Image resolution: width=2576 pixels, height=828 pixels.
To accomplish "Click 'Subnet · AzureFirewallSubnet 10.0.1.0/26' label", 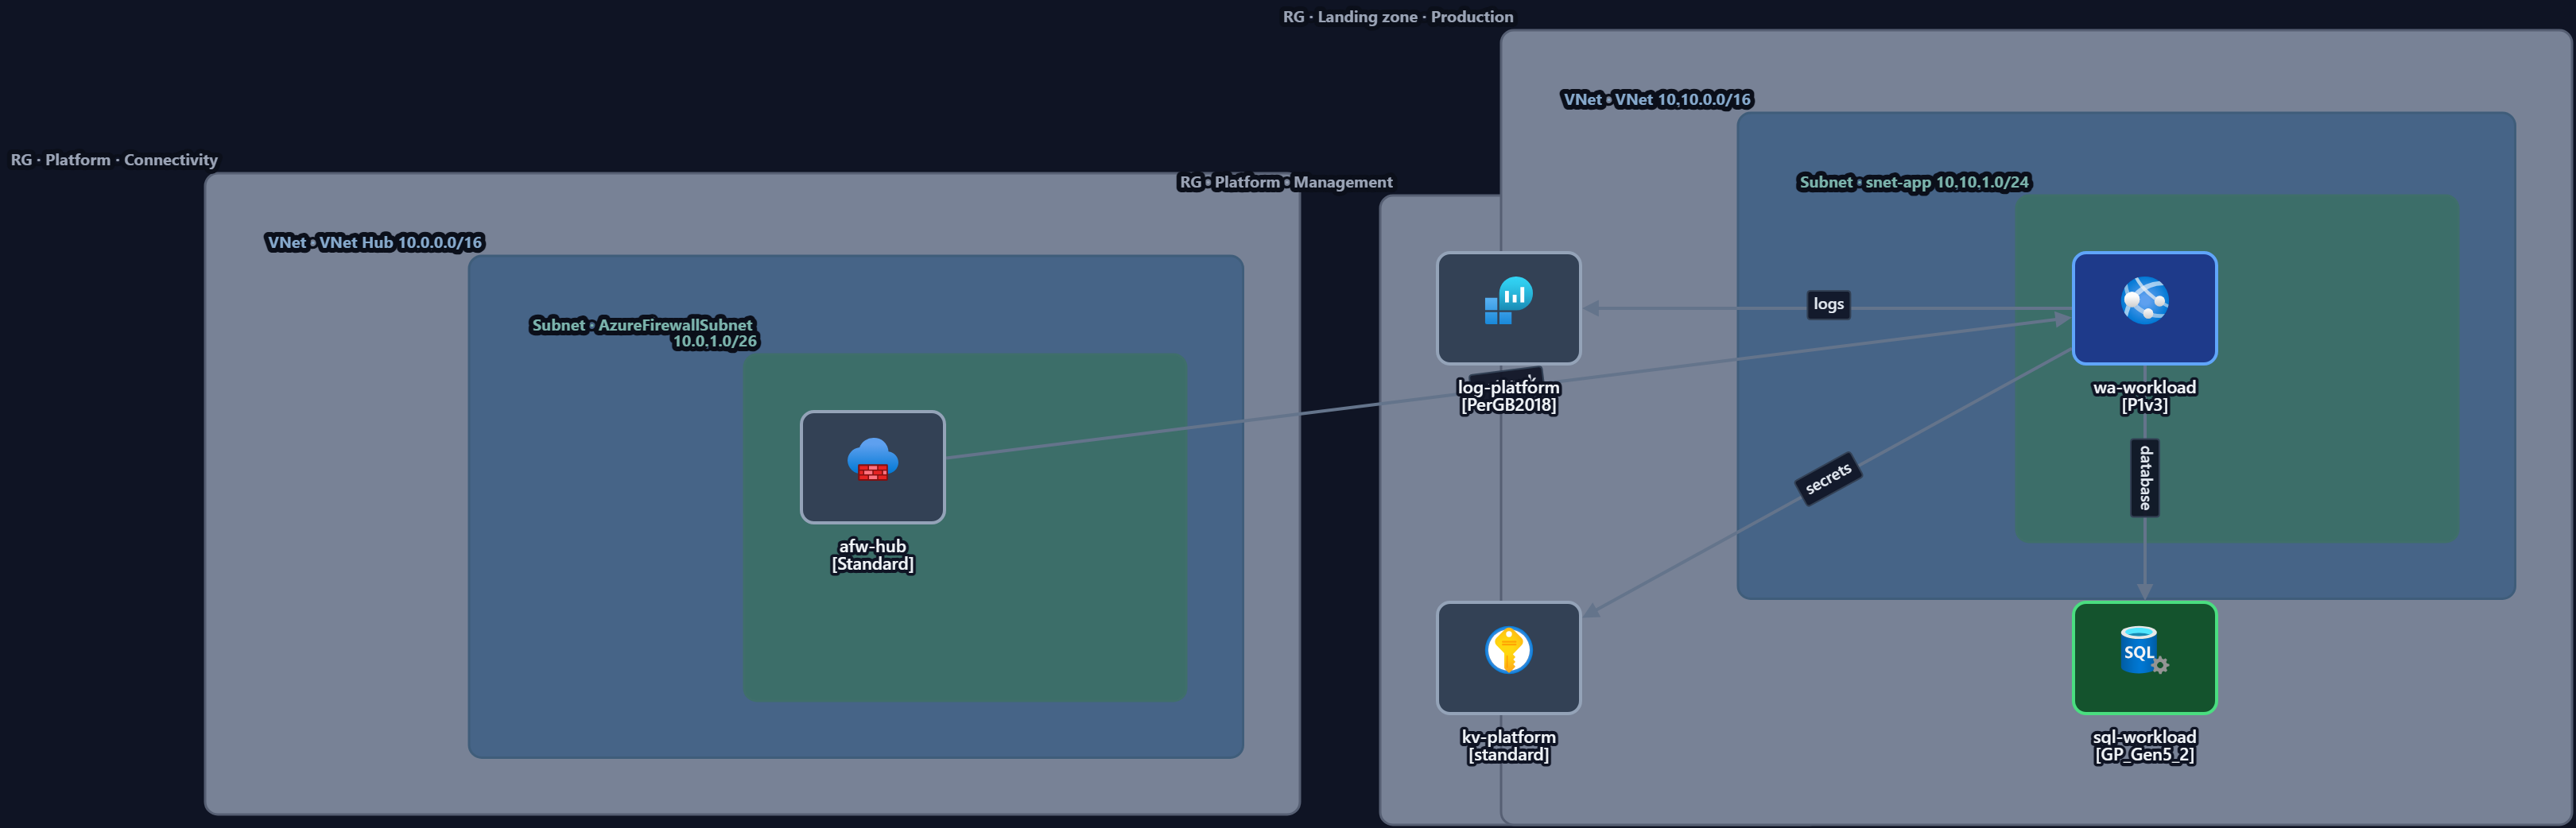I will point(644,333).
